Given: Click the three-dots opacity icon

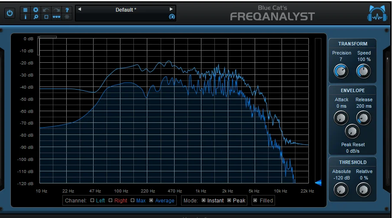Looking at the screenshot, I should click(x=56, y=17).
